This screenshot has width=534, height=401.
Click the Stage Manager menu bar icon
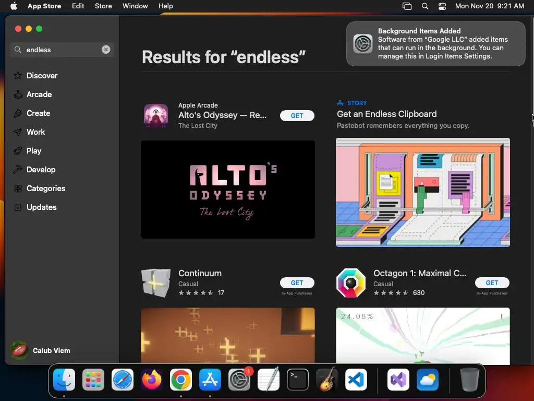pos(407,6)
